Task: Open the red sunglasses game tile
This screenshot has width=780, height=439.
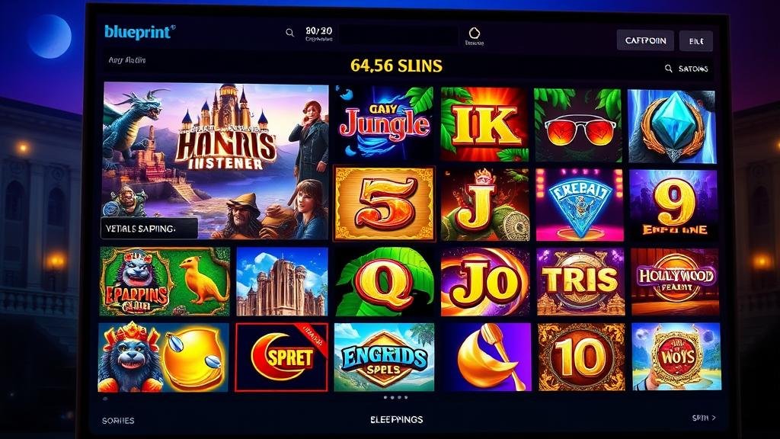Action: pos(578,126)
